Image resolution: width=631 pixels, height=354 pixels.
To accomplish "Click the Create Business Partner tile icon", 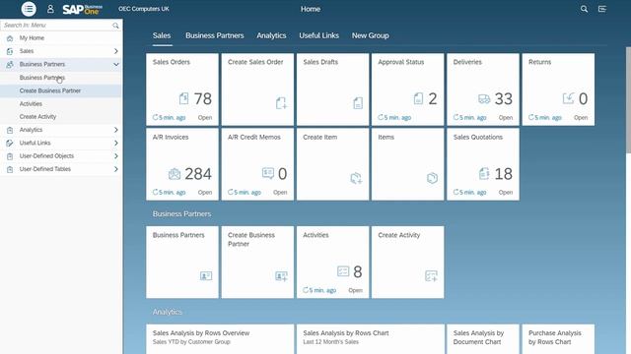I will [281, 276].
